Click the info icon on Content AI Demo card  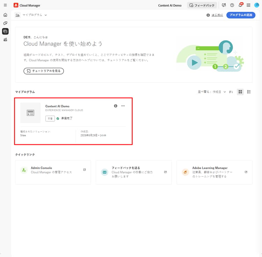coord(116,106)
